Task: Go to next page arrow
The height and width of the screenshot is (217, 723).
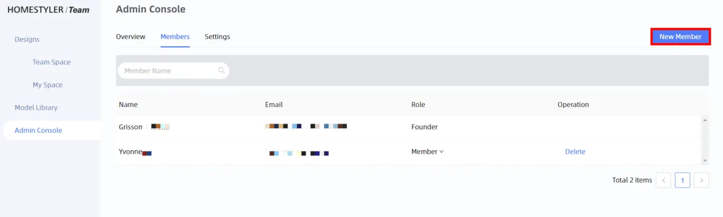Action: 701,180
